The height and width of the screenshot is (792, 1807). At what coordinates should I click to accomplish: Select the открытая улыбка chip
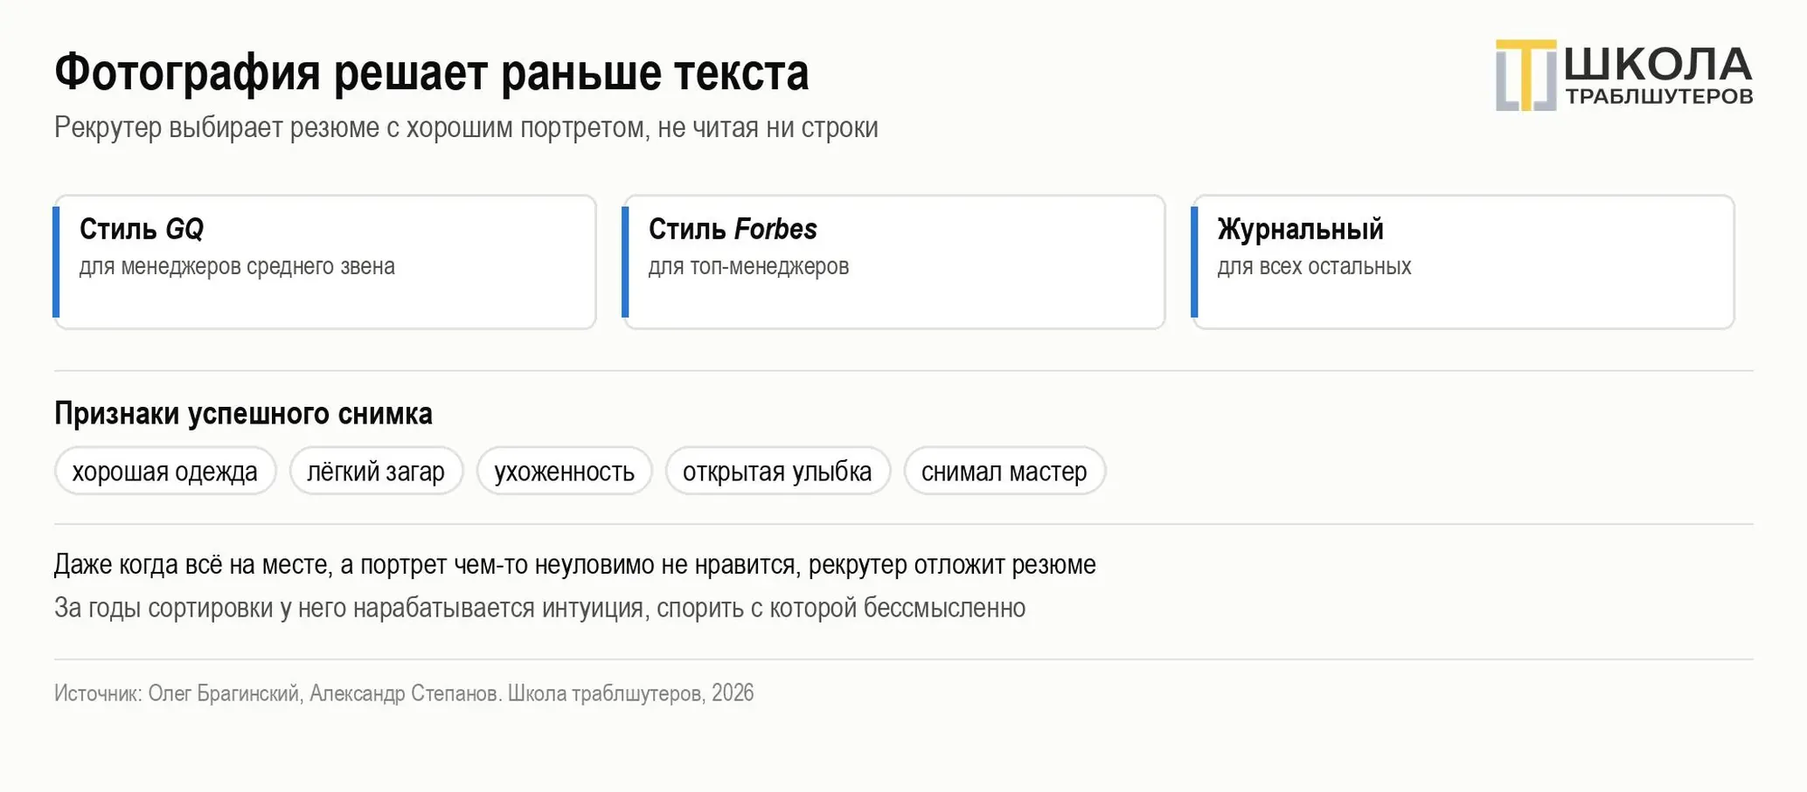pyautogui.click(x=777, y=472)
